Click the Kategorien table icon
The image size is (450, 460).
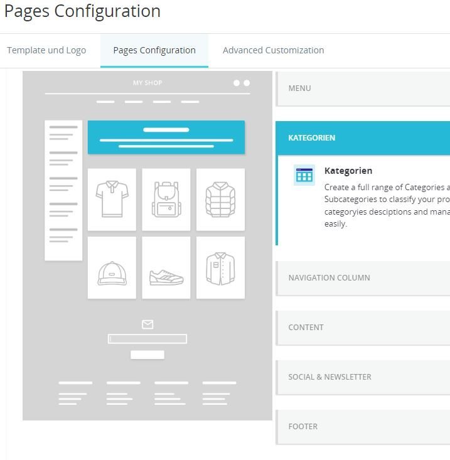click(304, 176)
